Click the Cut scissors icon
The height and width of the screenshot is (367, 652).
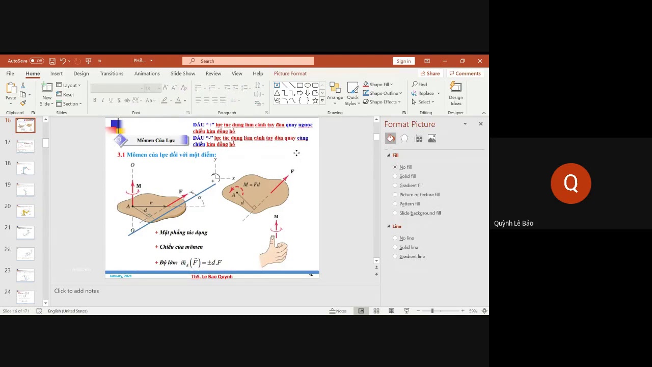coord(23,85)
